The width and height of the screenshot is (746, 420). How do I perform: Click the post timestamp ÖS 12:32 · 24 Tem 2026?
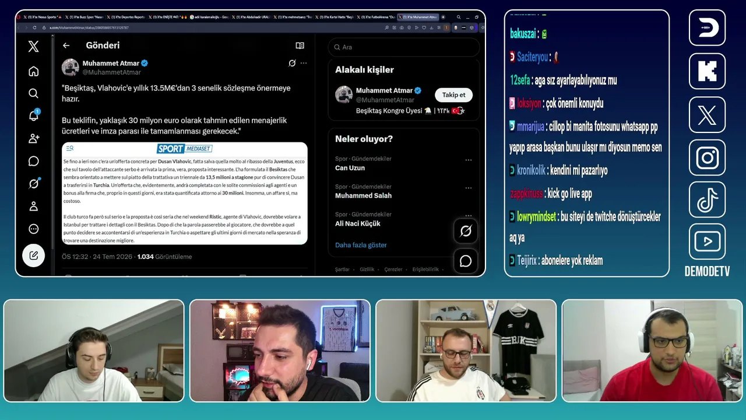[x=97, y=257]
